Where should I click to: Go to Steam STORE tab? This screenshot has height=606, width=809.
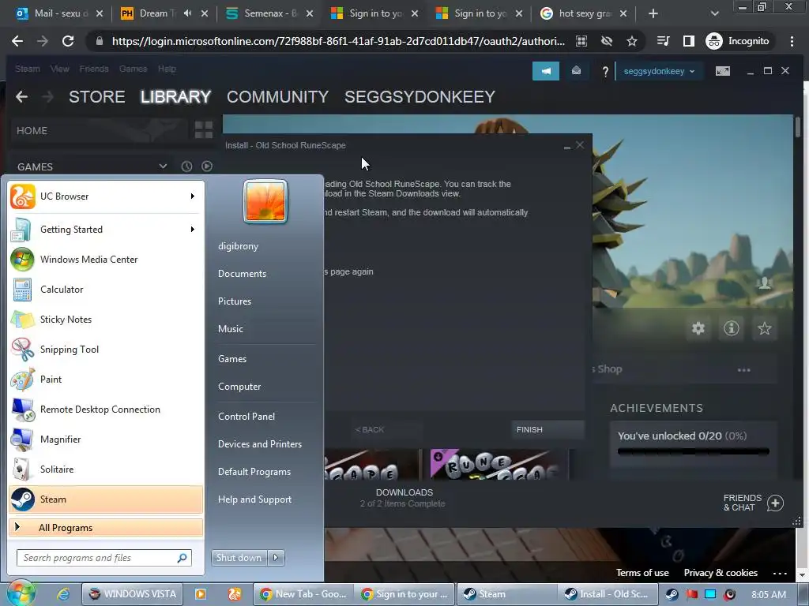[x=97, y=97]
